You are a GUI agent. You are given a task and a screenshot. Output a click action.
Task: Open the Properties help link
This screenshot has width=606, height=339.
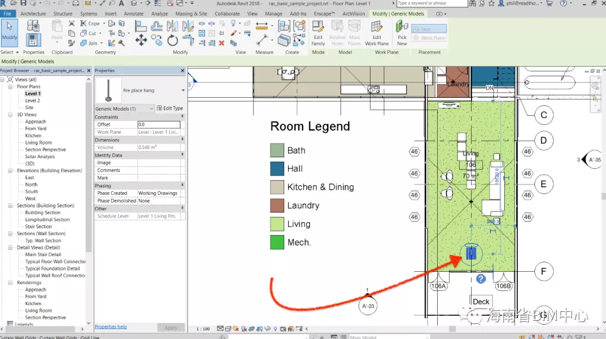111,327
